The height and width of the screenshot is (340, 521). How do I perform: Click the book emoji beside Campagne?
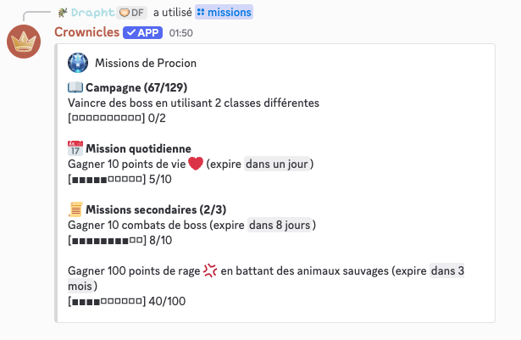pos(75,87)
